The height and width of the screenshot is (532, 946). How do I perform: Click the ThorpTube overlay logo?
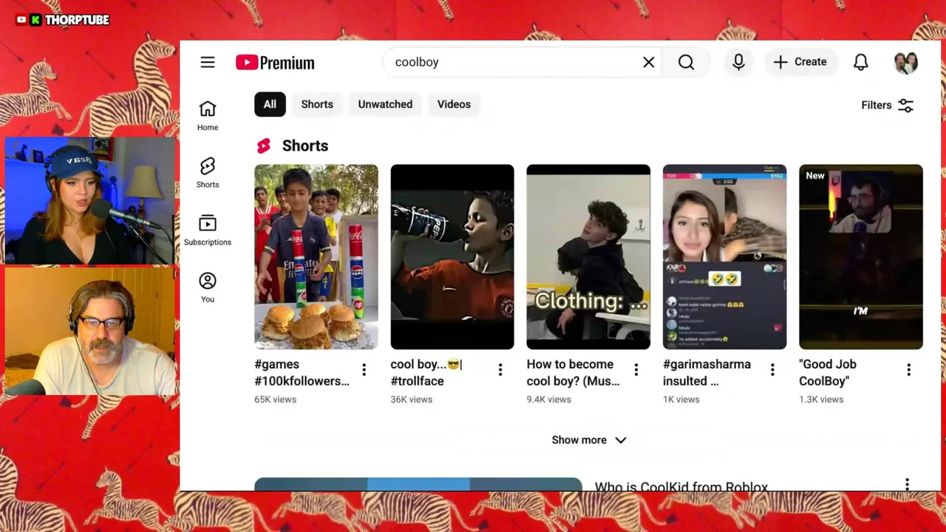tap(62, 20)
